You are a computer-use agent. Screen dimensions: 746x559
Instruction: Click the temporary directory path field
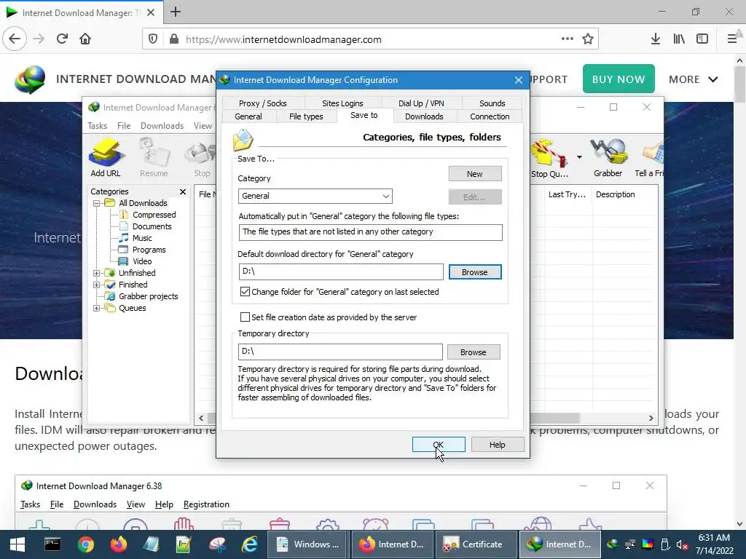coord(340,352)
